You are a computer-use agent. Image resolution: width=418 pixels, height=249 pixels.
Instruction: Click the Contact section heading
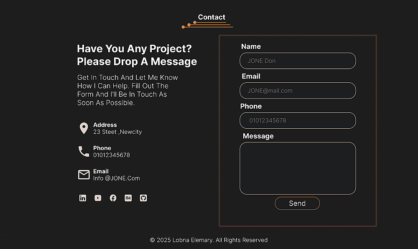click(x=212, y=17)
